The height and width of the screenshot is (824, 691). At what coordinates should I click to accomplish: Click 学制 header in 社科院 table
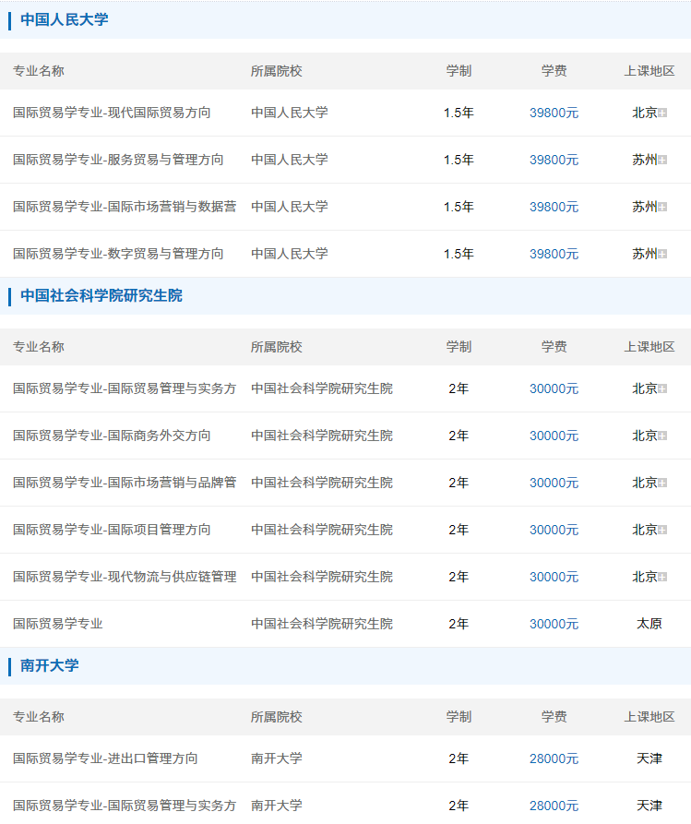pos(459,347)
